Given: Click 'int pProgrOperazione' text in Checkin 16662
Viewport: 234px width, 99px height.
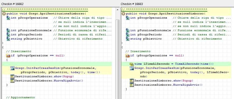Looking at the screenshot, I should pyautogui.click(x=29, y=18).
